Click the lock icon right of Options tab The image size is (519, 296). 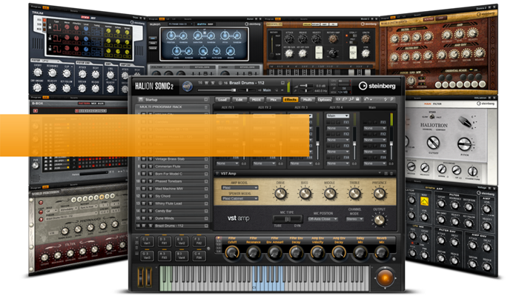[x=357, y=99]
